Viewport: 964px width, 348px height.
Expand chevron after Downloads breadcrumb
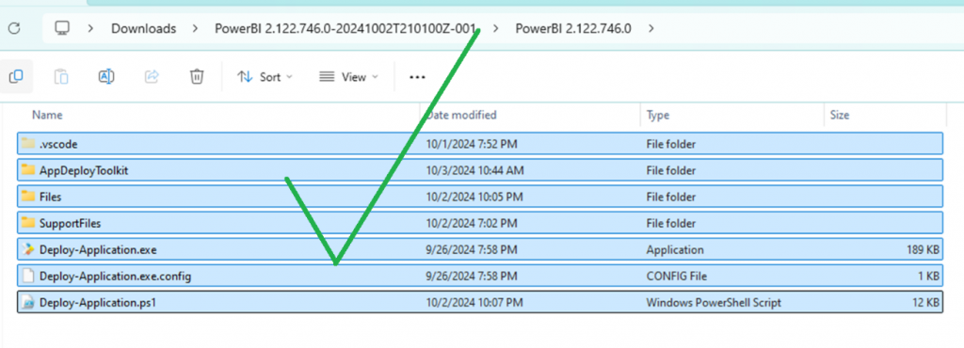pos(195,28)
